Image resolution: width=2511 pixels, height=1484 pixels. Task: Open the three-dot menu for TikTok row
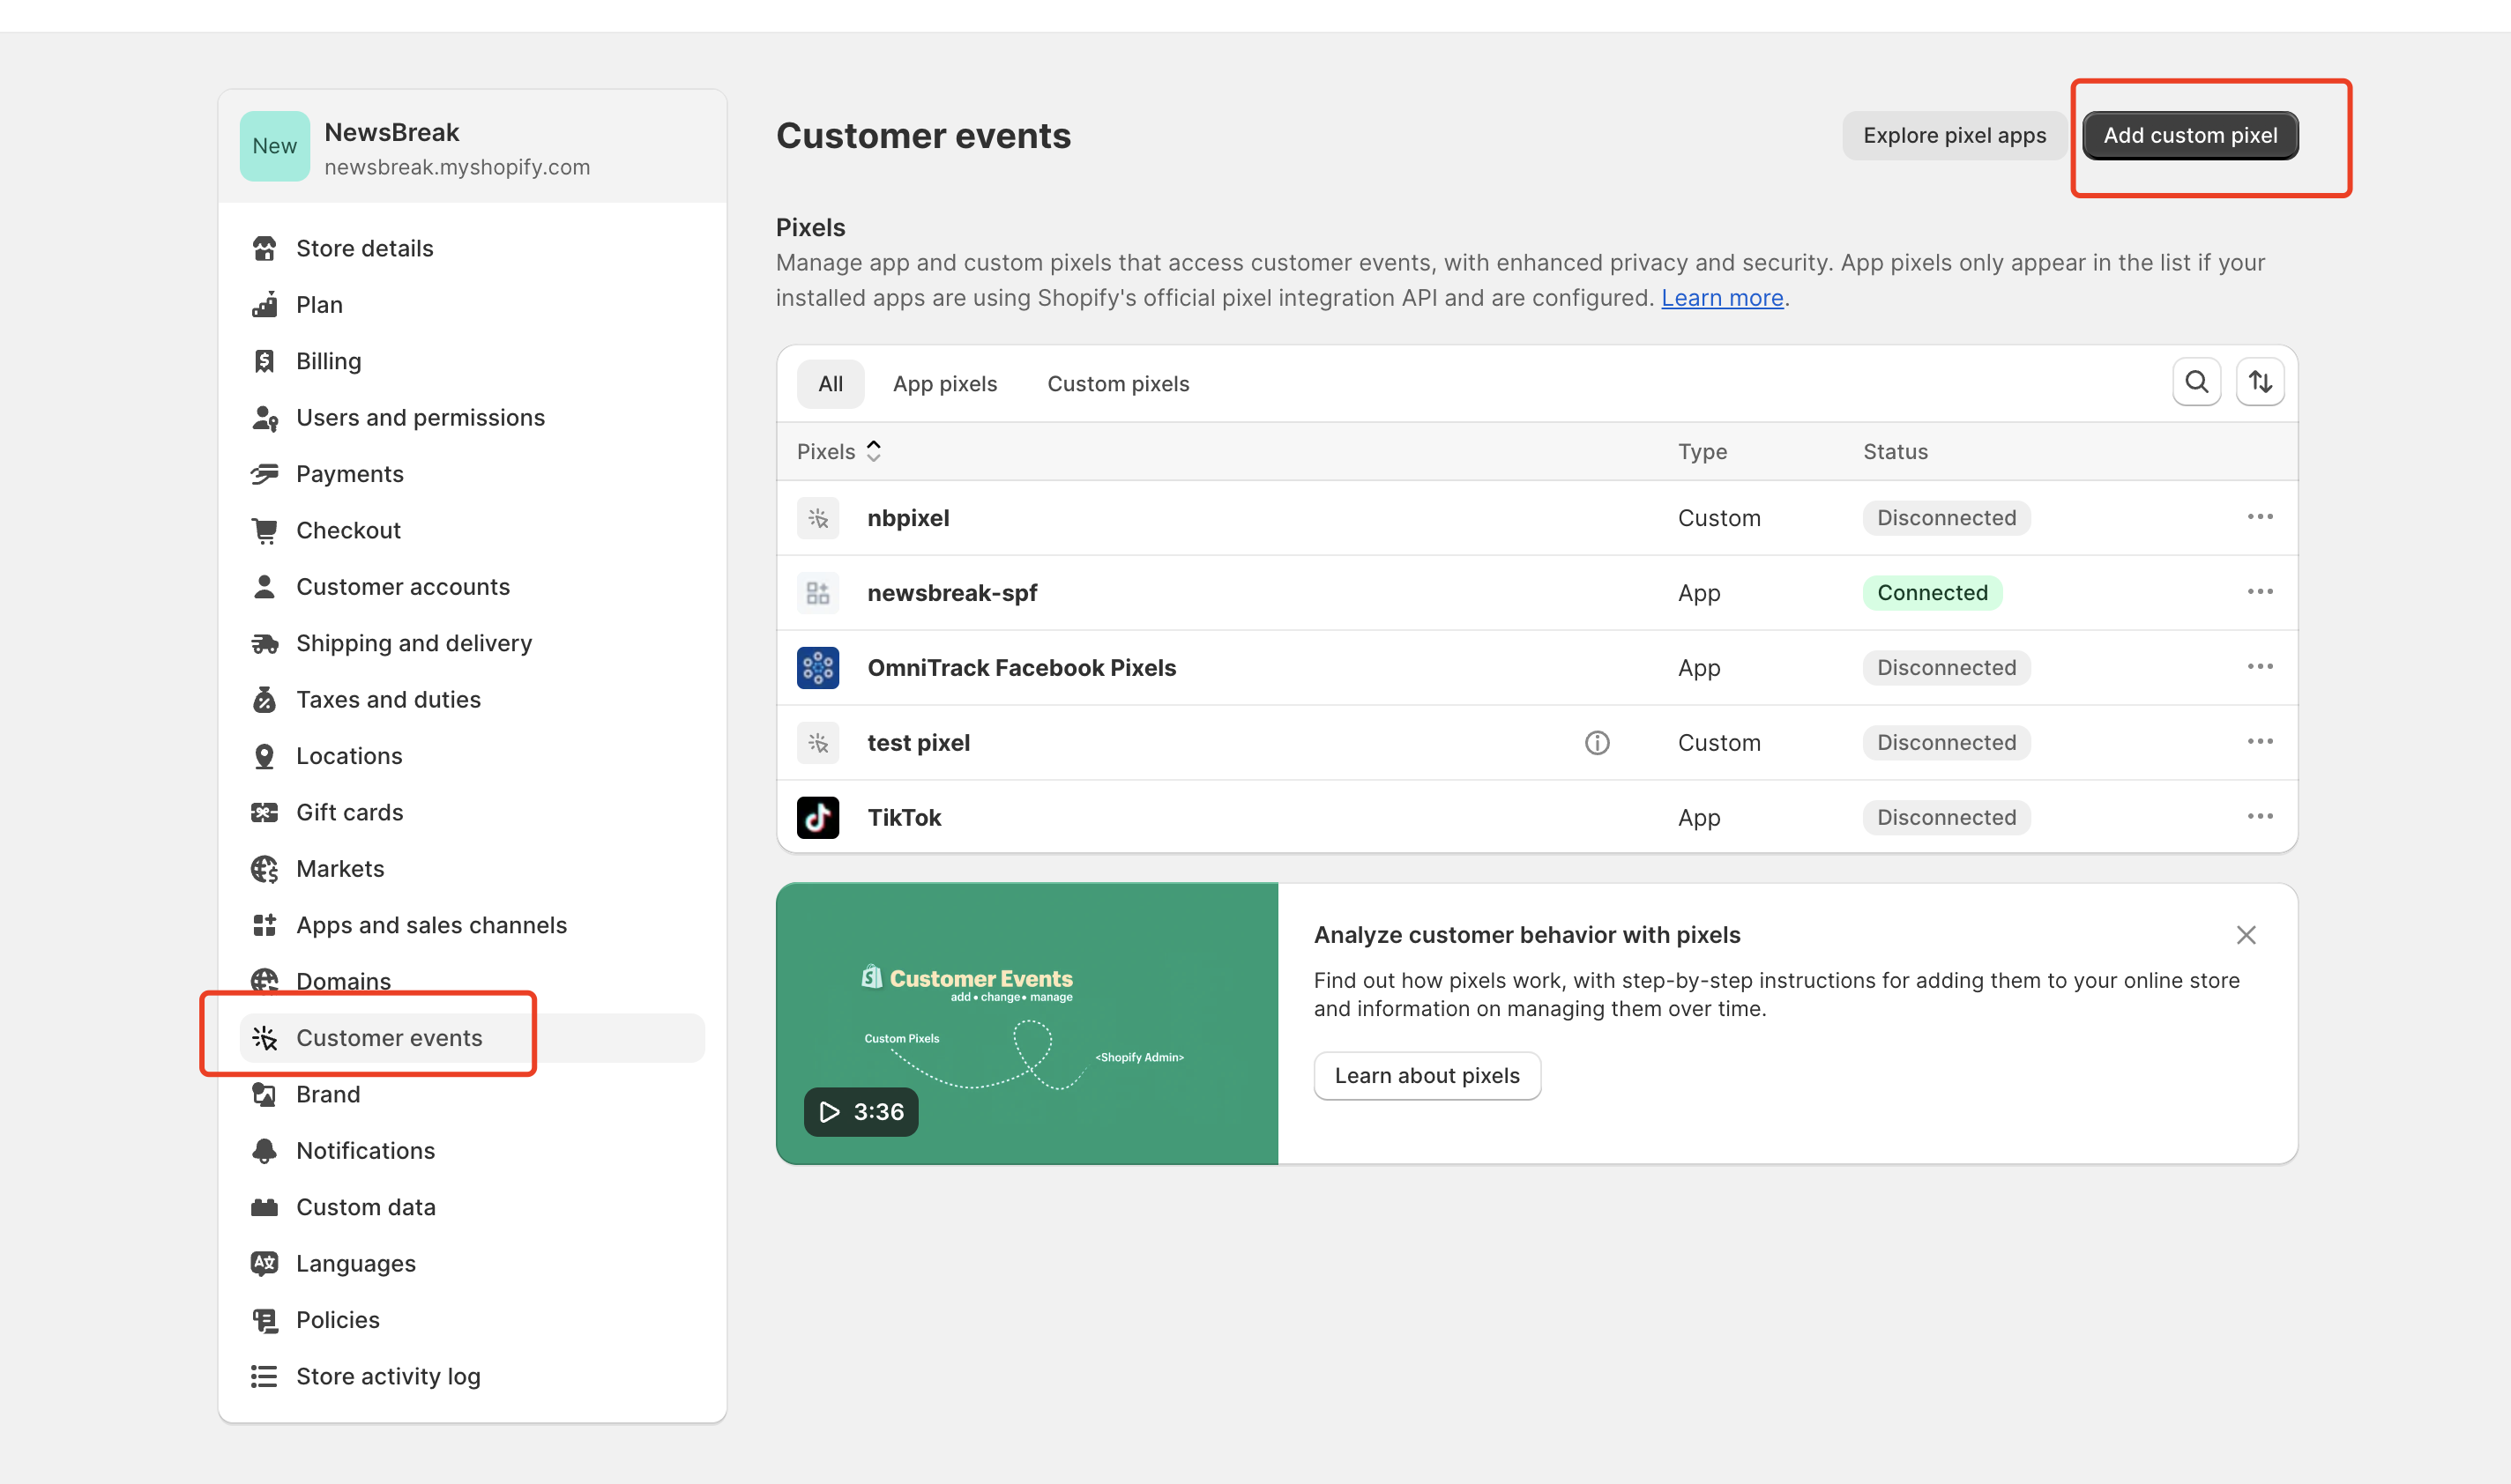click(2259, 817)
